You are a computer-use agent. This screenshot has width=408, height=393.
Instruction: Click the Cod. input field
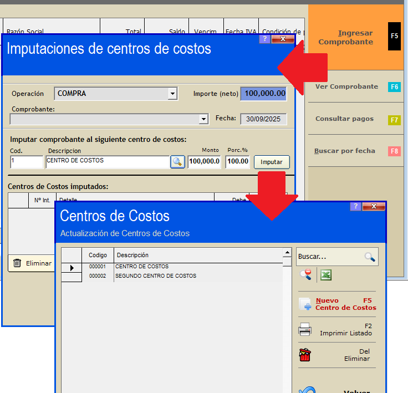27,162
